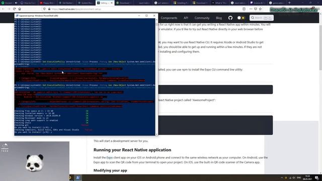This screenshot has height=181, width=322.
Task: Open the browser Home page icon
Action: (x=20, y=9)
